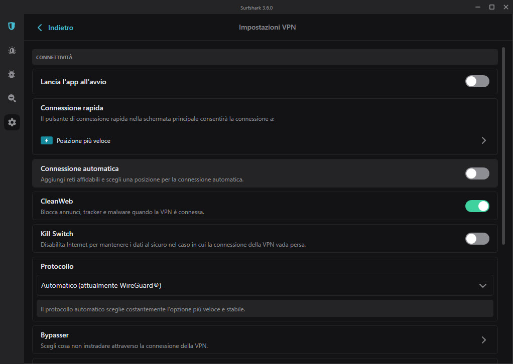Expand Posizione più veloce chevron

[483, 140]
